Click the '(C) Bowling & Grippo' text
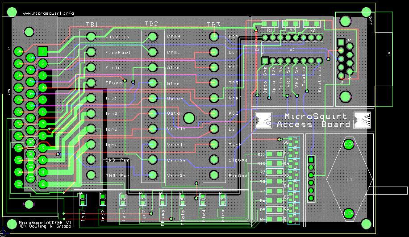 click(45, 226)
